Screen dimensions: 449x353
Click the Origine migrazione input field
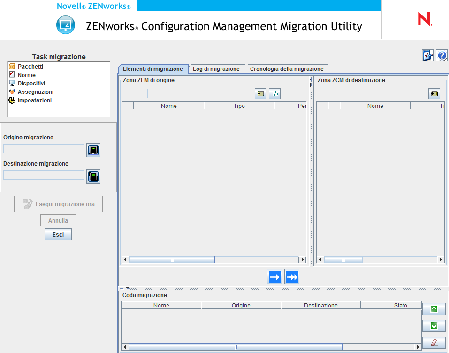pos(44,149)
